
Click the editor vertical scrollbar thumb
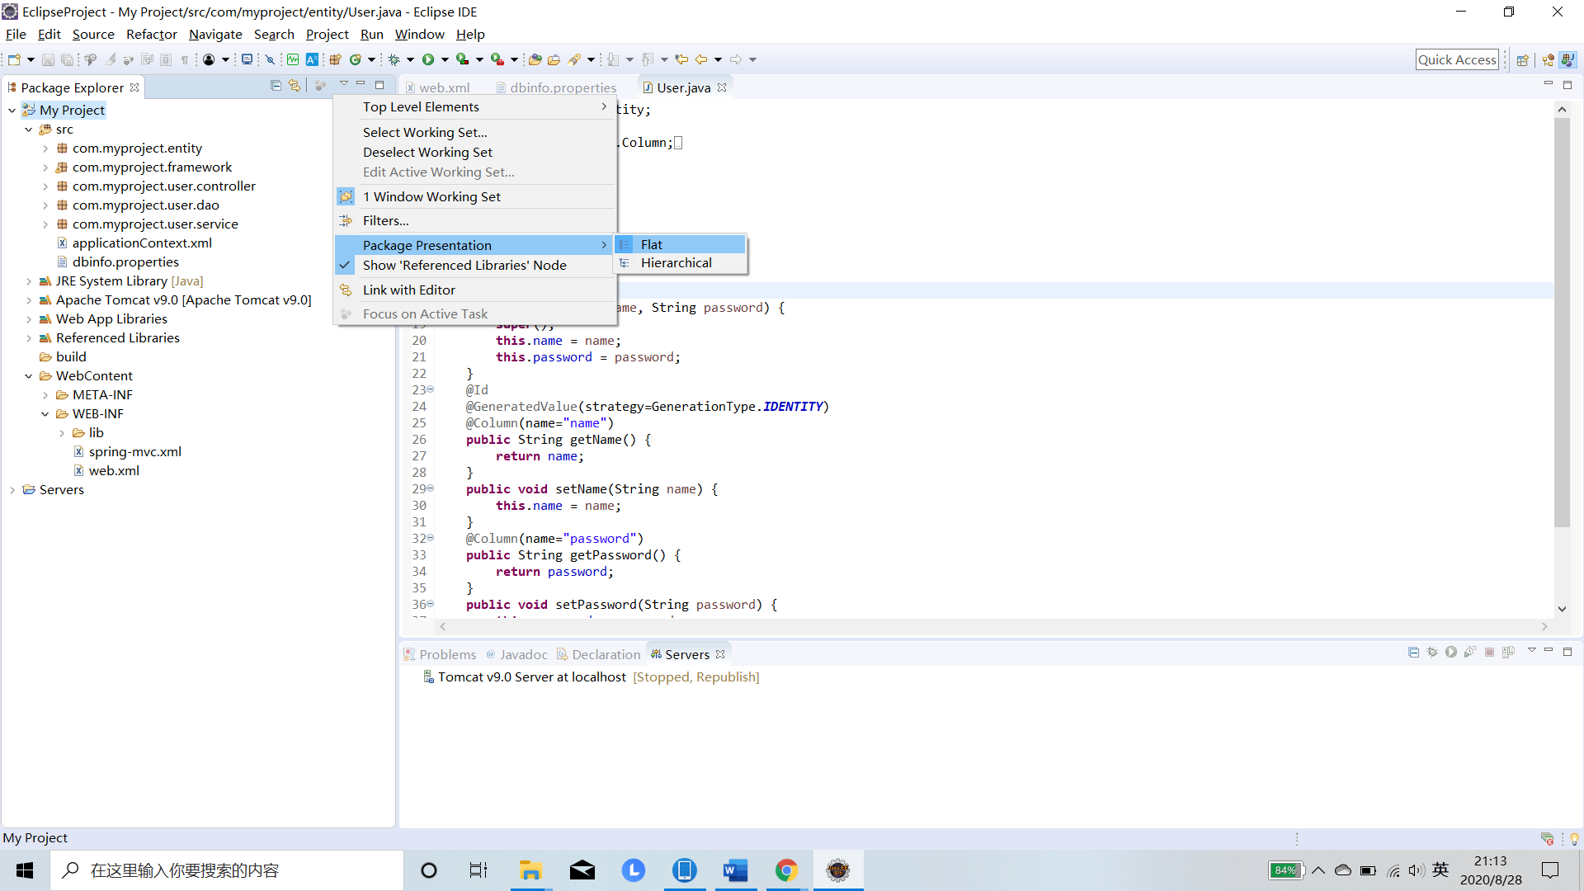click(1561, 322)
